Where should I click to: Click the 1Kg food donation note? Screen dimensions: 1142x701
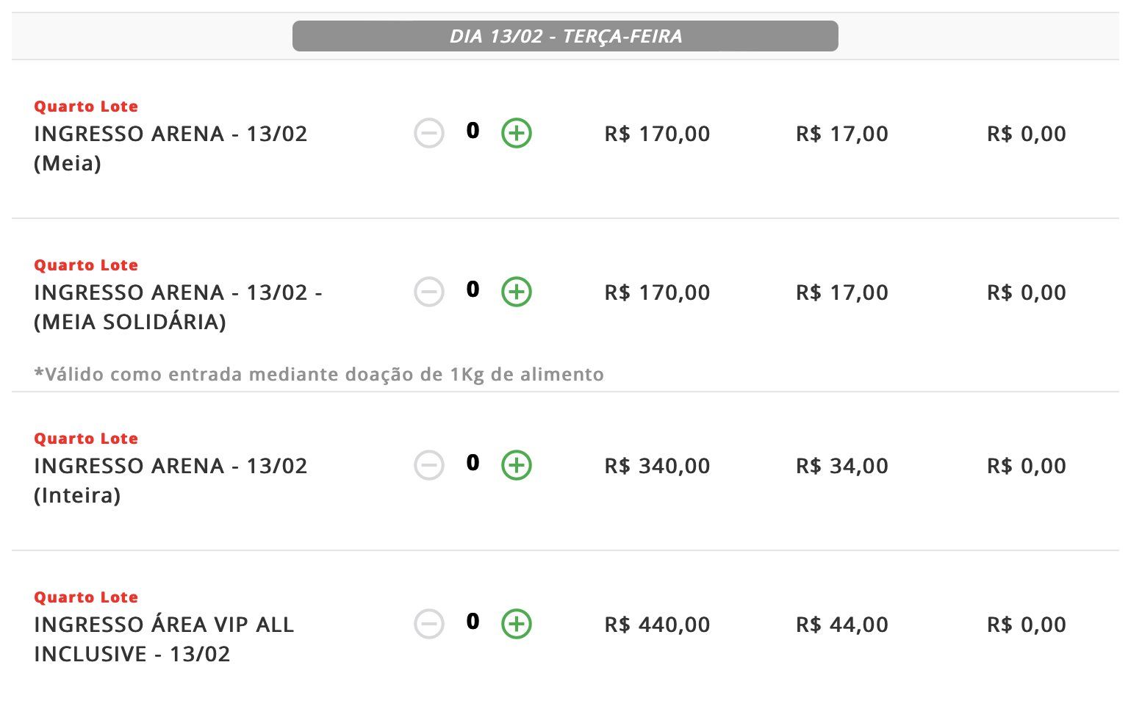[x=319, y=375]
